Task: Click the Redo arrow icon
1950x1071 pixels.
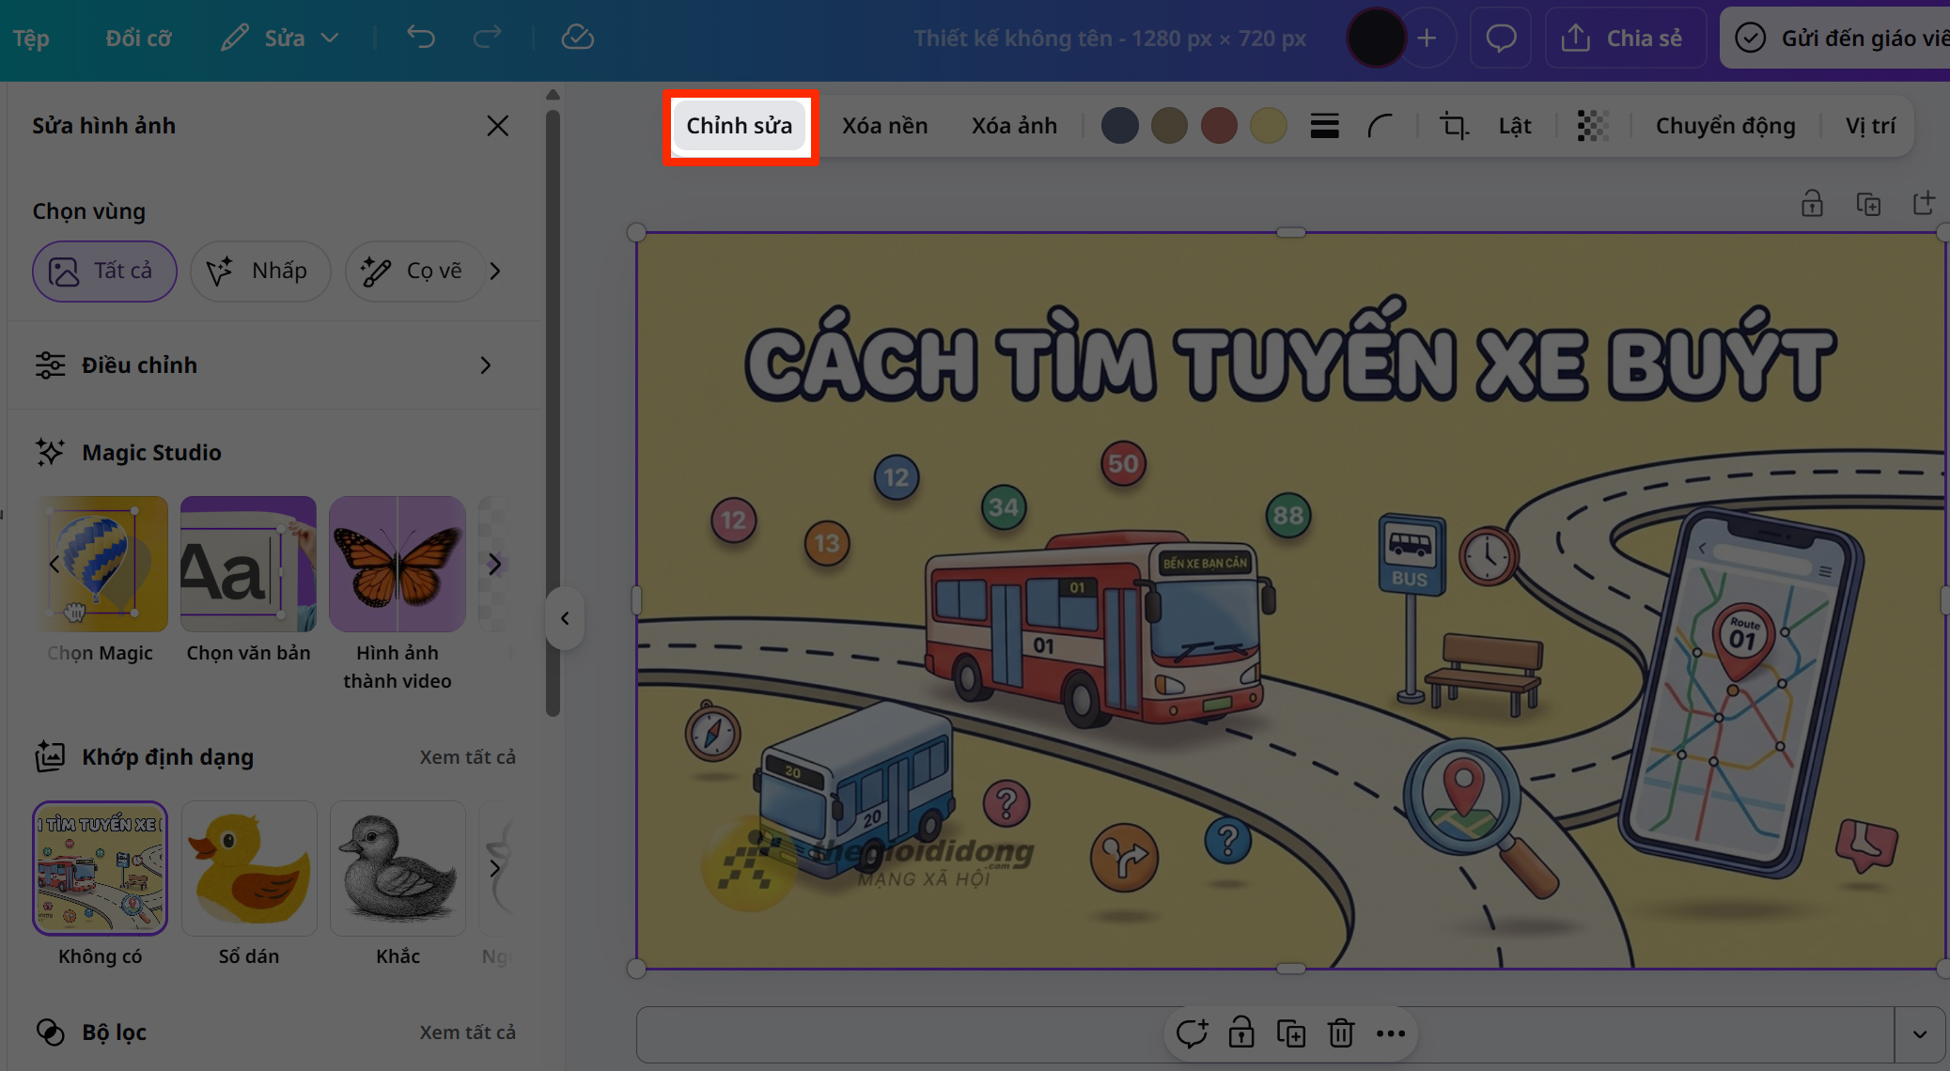Action: tap(488, 38)
